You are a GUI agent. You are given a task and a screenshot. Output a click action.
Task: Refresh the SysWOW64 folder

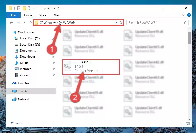click(x=121, y=23)
